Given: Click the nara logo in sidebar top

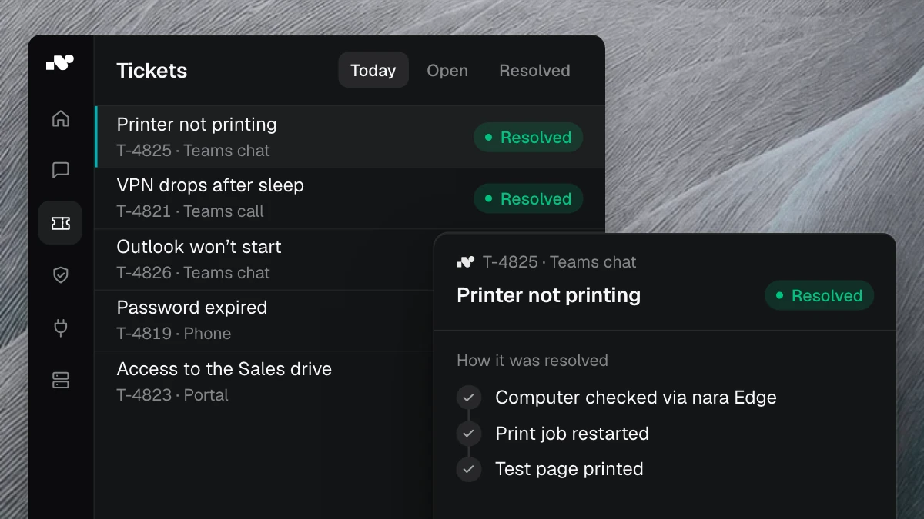Looking at the screenshot, I should pos(60,62).
